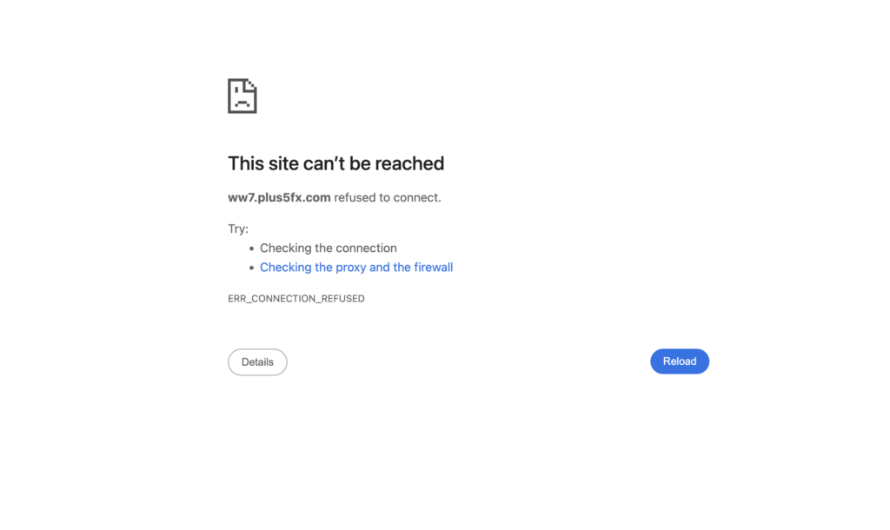Click the word 'firewall' in the blue link
The image size is (890, 530).
click(x=433, y=268)
